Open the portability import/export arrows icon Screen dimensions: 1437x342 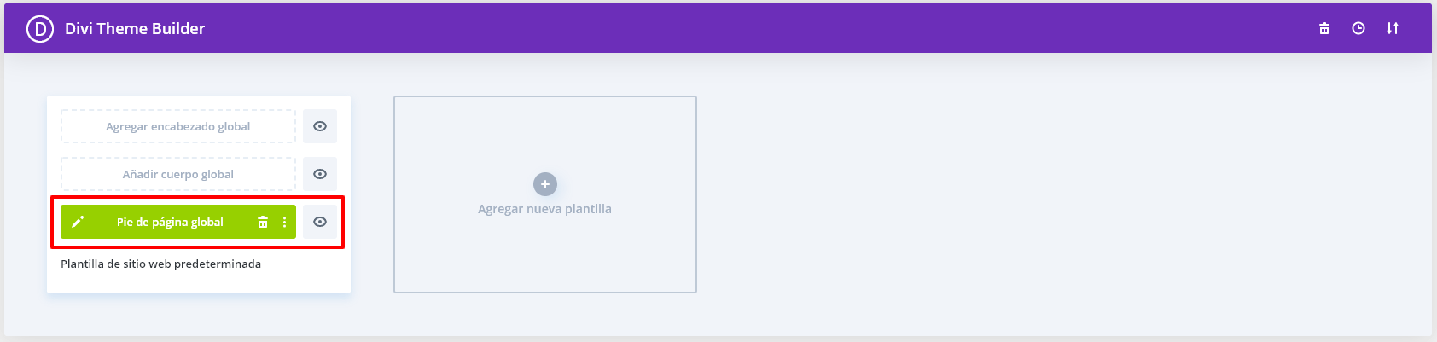(1393, 28)
